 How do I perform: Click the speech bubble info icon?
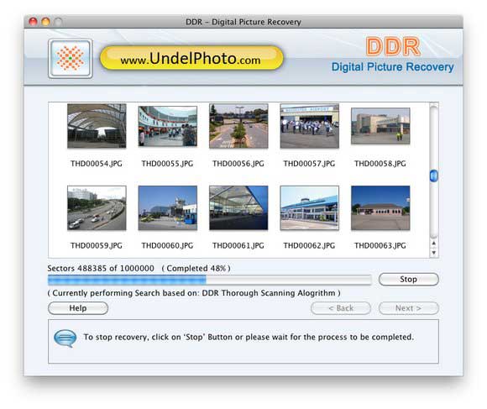(65, 338)
